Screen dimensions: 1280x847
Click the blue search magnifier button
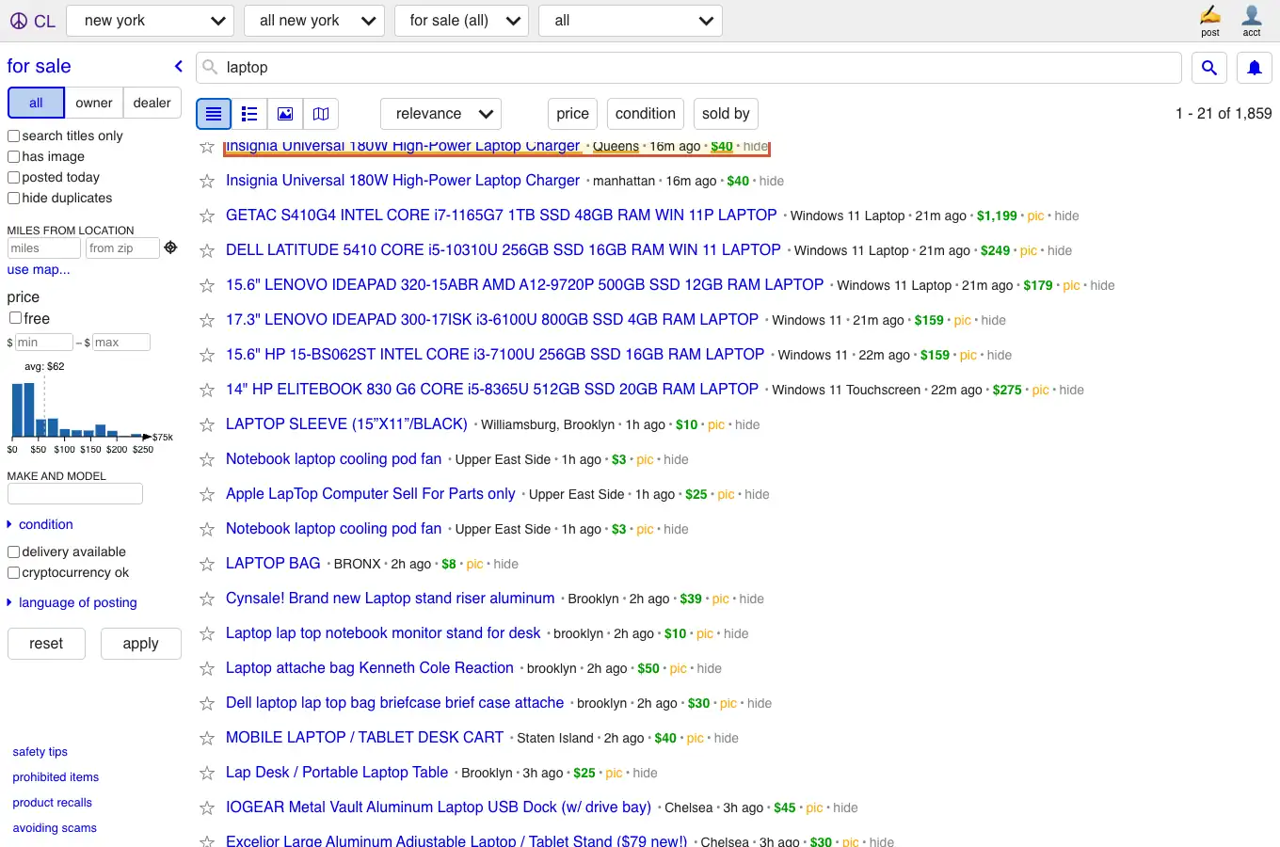tap(1209, 68)
